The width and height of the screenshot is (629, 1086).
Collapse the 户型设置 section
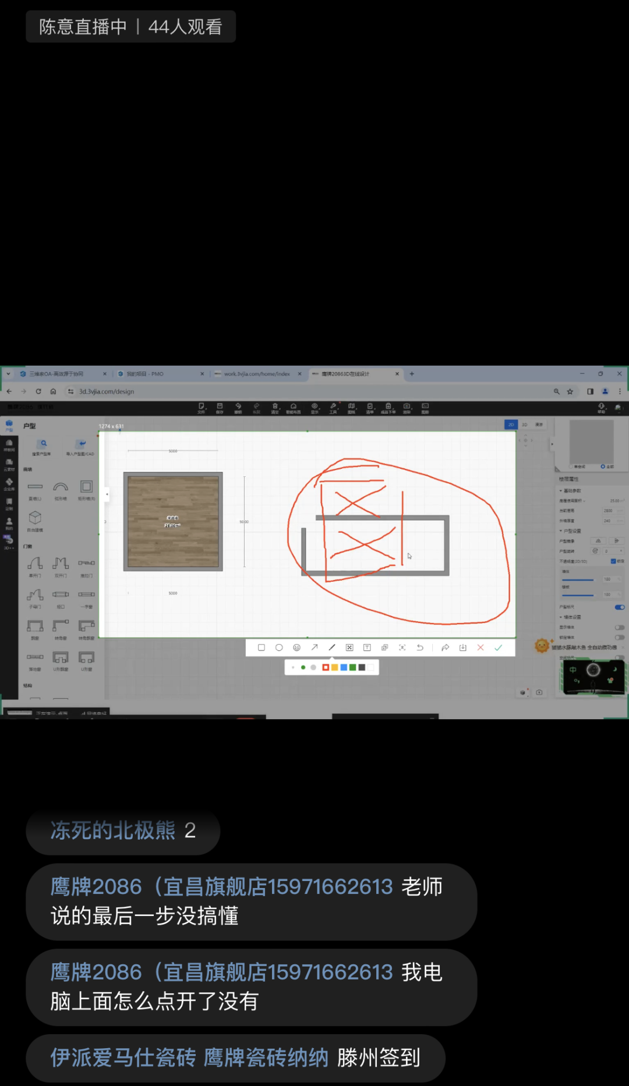point(561,531)
